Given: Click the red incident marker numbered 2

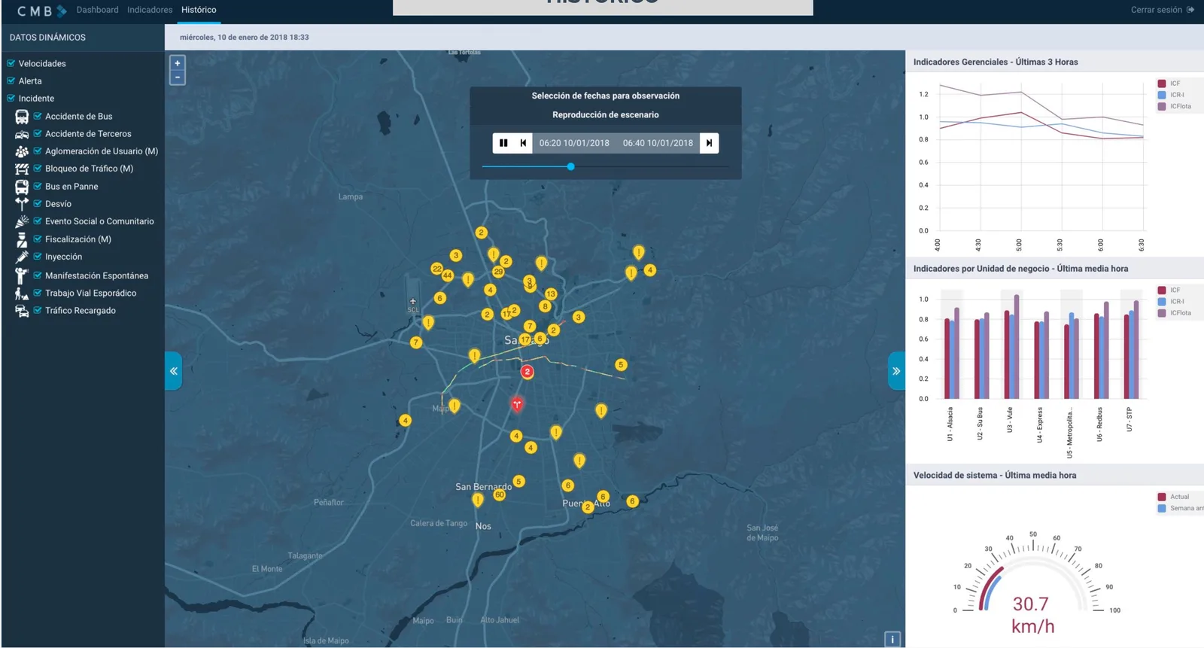Looking at the screenshot, I should point(528,372).
